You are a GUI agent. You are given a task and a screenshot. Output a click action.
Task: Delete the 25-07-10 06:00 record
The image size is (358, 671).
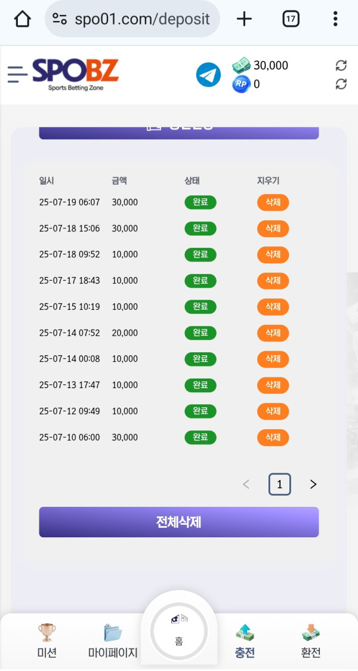click(273, 438)
